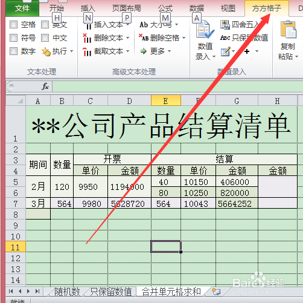Expand the 删除空格 dropdown arrow
This screenshot has width=303, height=303.
point(183,38)
